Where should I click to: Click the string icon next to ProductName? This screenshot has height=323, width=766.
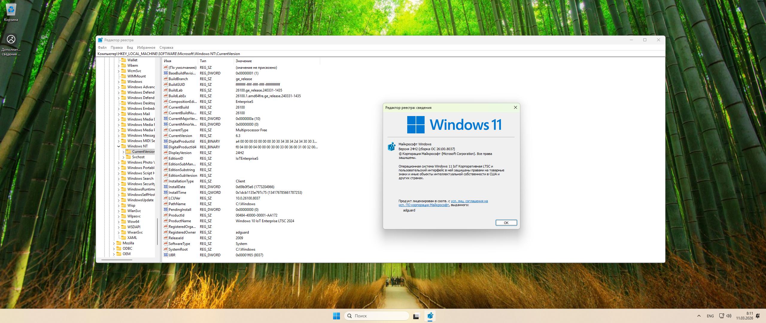[166, 221]
